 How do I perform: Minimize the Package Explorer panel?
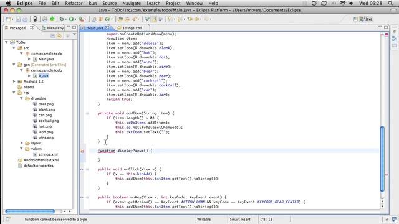[69, 27]
